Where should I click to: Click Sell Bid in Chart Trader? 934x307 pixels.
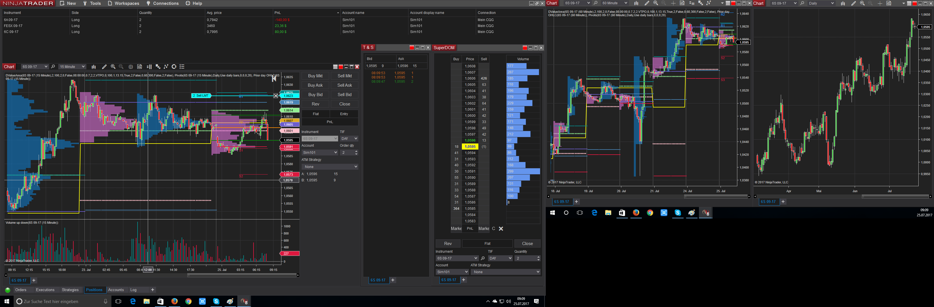344,95
